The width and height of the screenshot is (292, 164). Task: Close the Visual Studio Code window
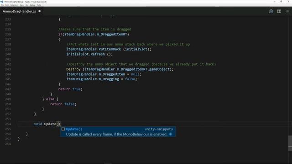tap(288, 2)
